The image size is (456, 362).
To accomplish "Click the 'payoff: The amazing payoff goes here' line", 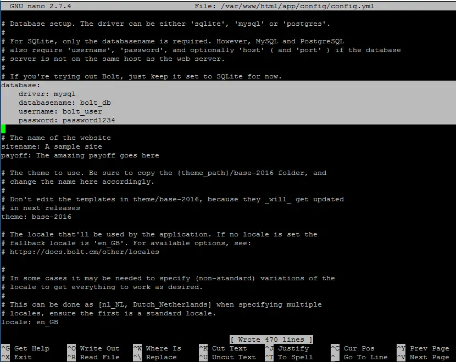I will (80, 155).
